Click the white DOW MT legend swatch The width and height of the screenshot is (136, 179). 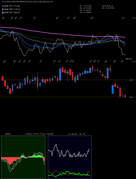pos(3,9)
